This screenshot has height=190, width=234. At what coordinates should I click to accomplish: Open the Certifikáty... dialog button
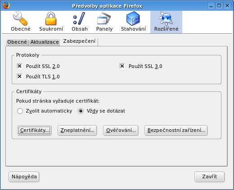click(34, 130)
